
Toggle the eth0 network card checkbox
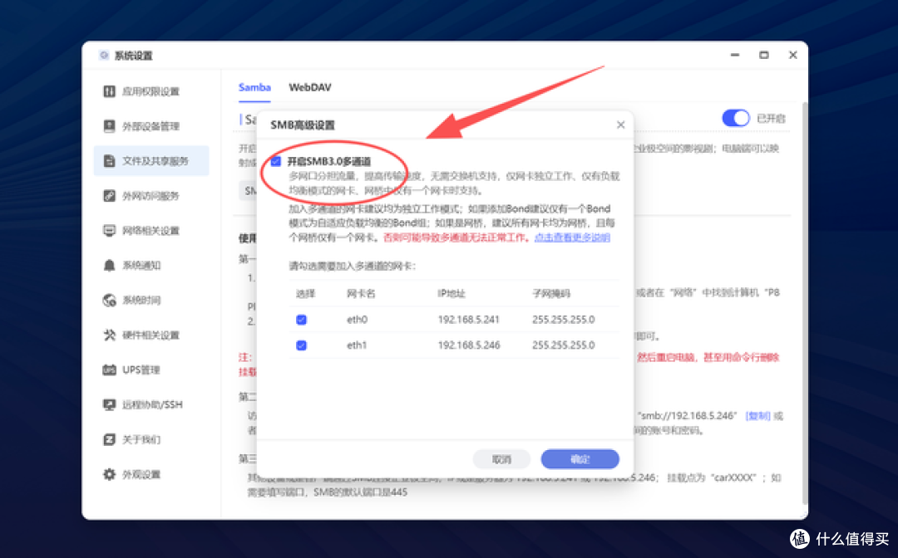coord(301,320)
